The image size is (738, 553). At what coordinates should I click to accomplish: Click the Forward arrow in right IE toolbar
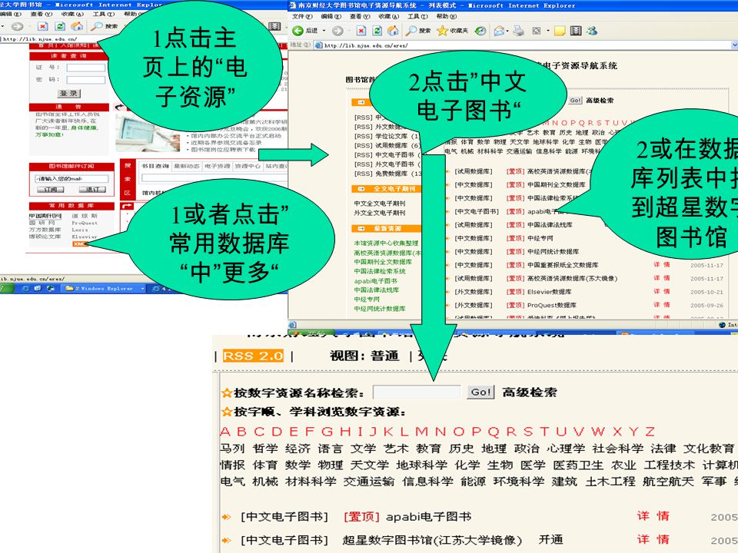338,31
